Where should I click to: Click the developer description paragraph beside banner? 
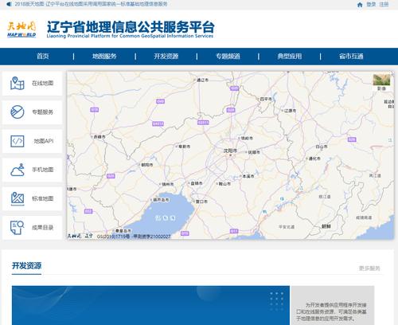click(x=332, y=311)
